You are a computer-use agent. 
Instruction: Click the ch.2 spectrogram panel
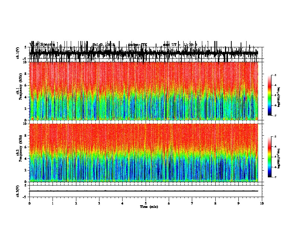pos(143,153)
